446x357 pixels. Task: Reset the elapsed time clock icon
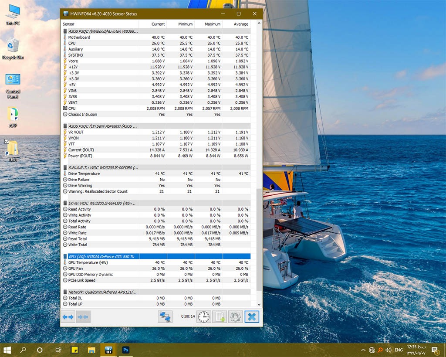coord(203,317)
